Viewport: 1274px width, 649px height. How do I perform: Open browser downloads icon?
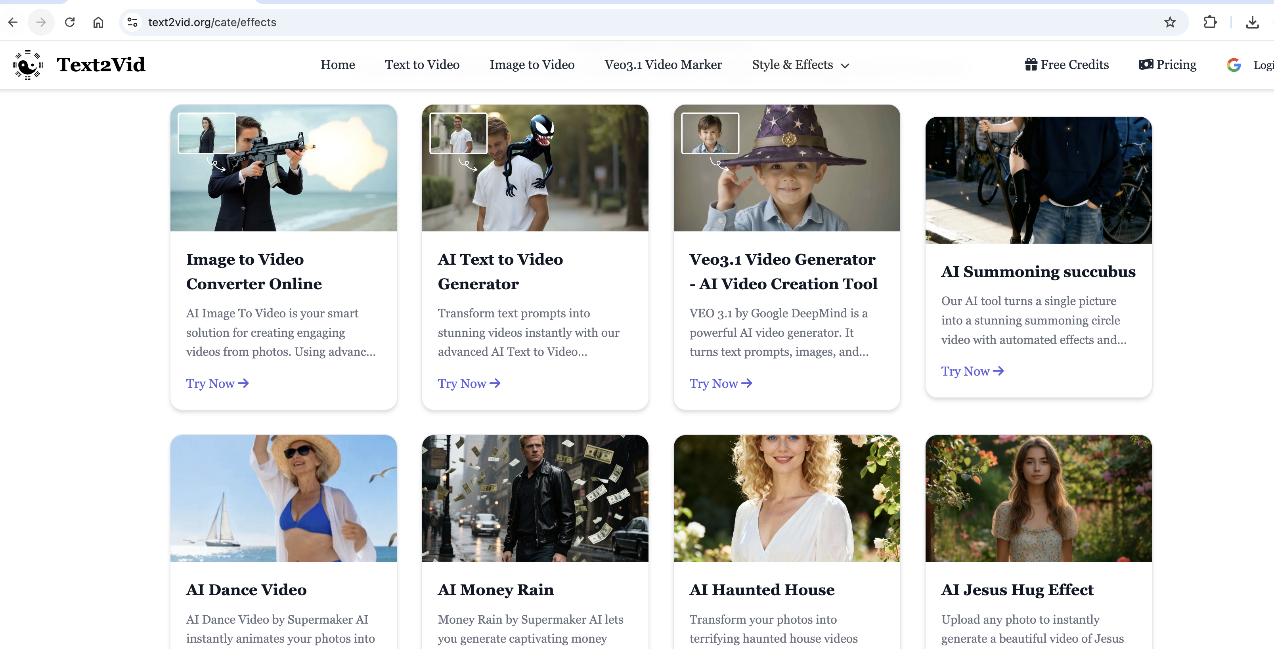pyautogui.click(x=1252, y=22)
